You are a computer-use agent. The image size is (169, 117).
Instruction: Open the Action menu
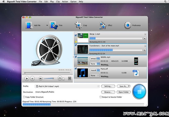[x=65, y=2]
